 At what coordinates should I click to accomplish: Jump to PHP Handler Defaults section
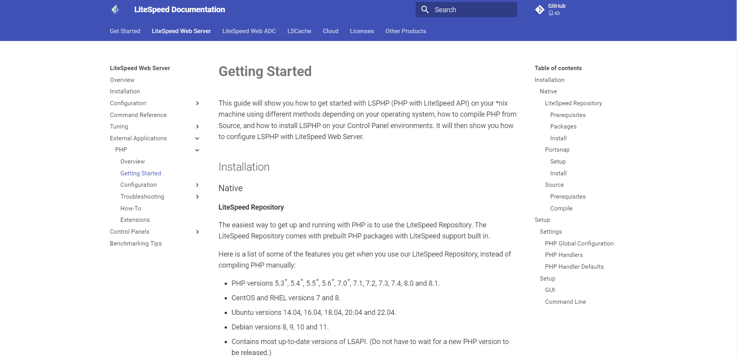point(574,267)
